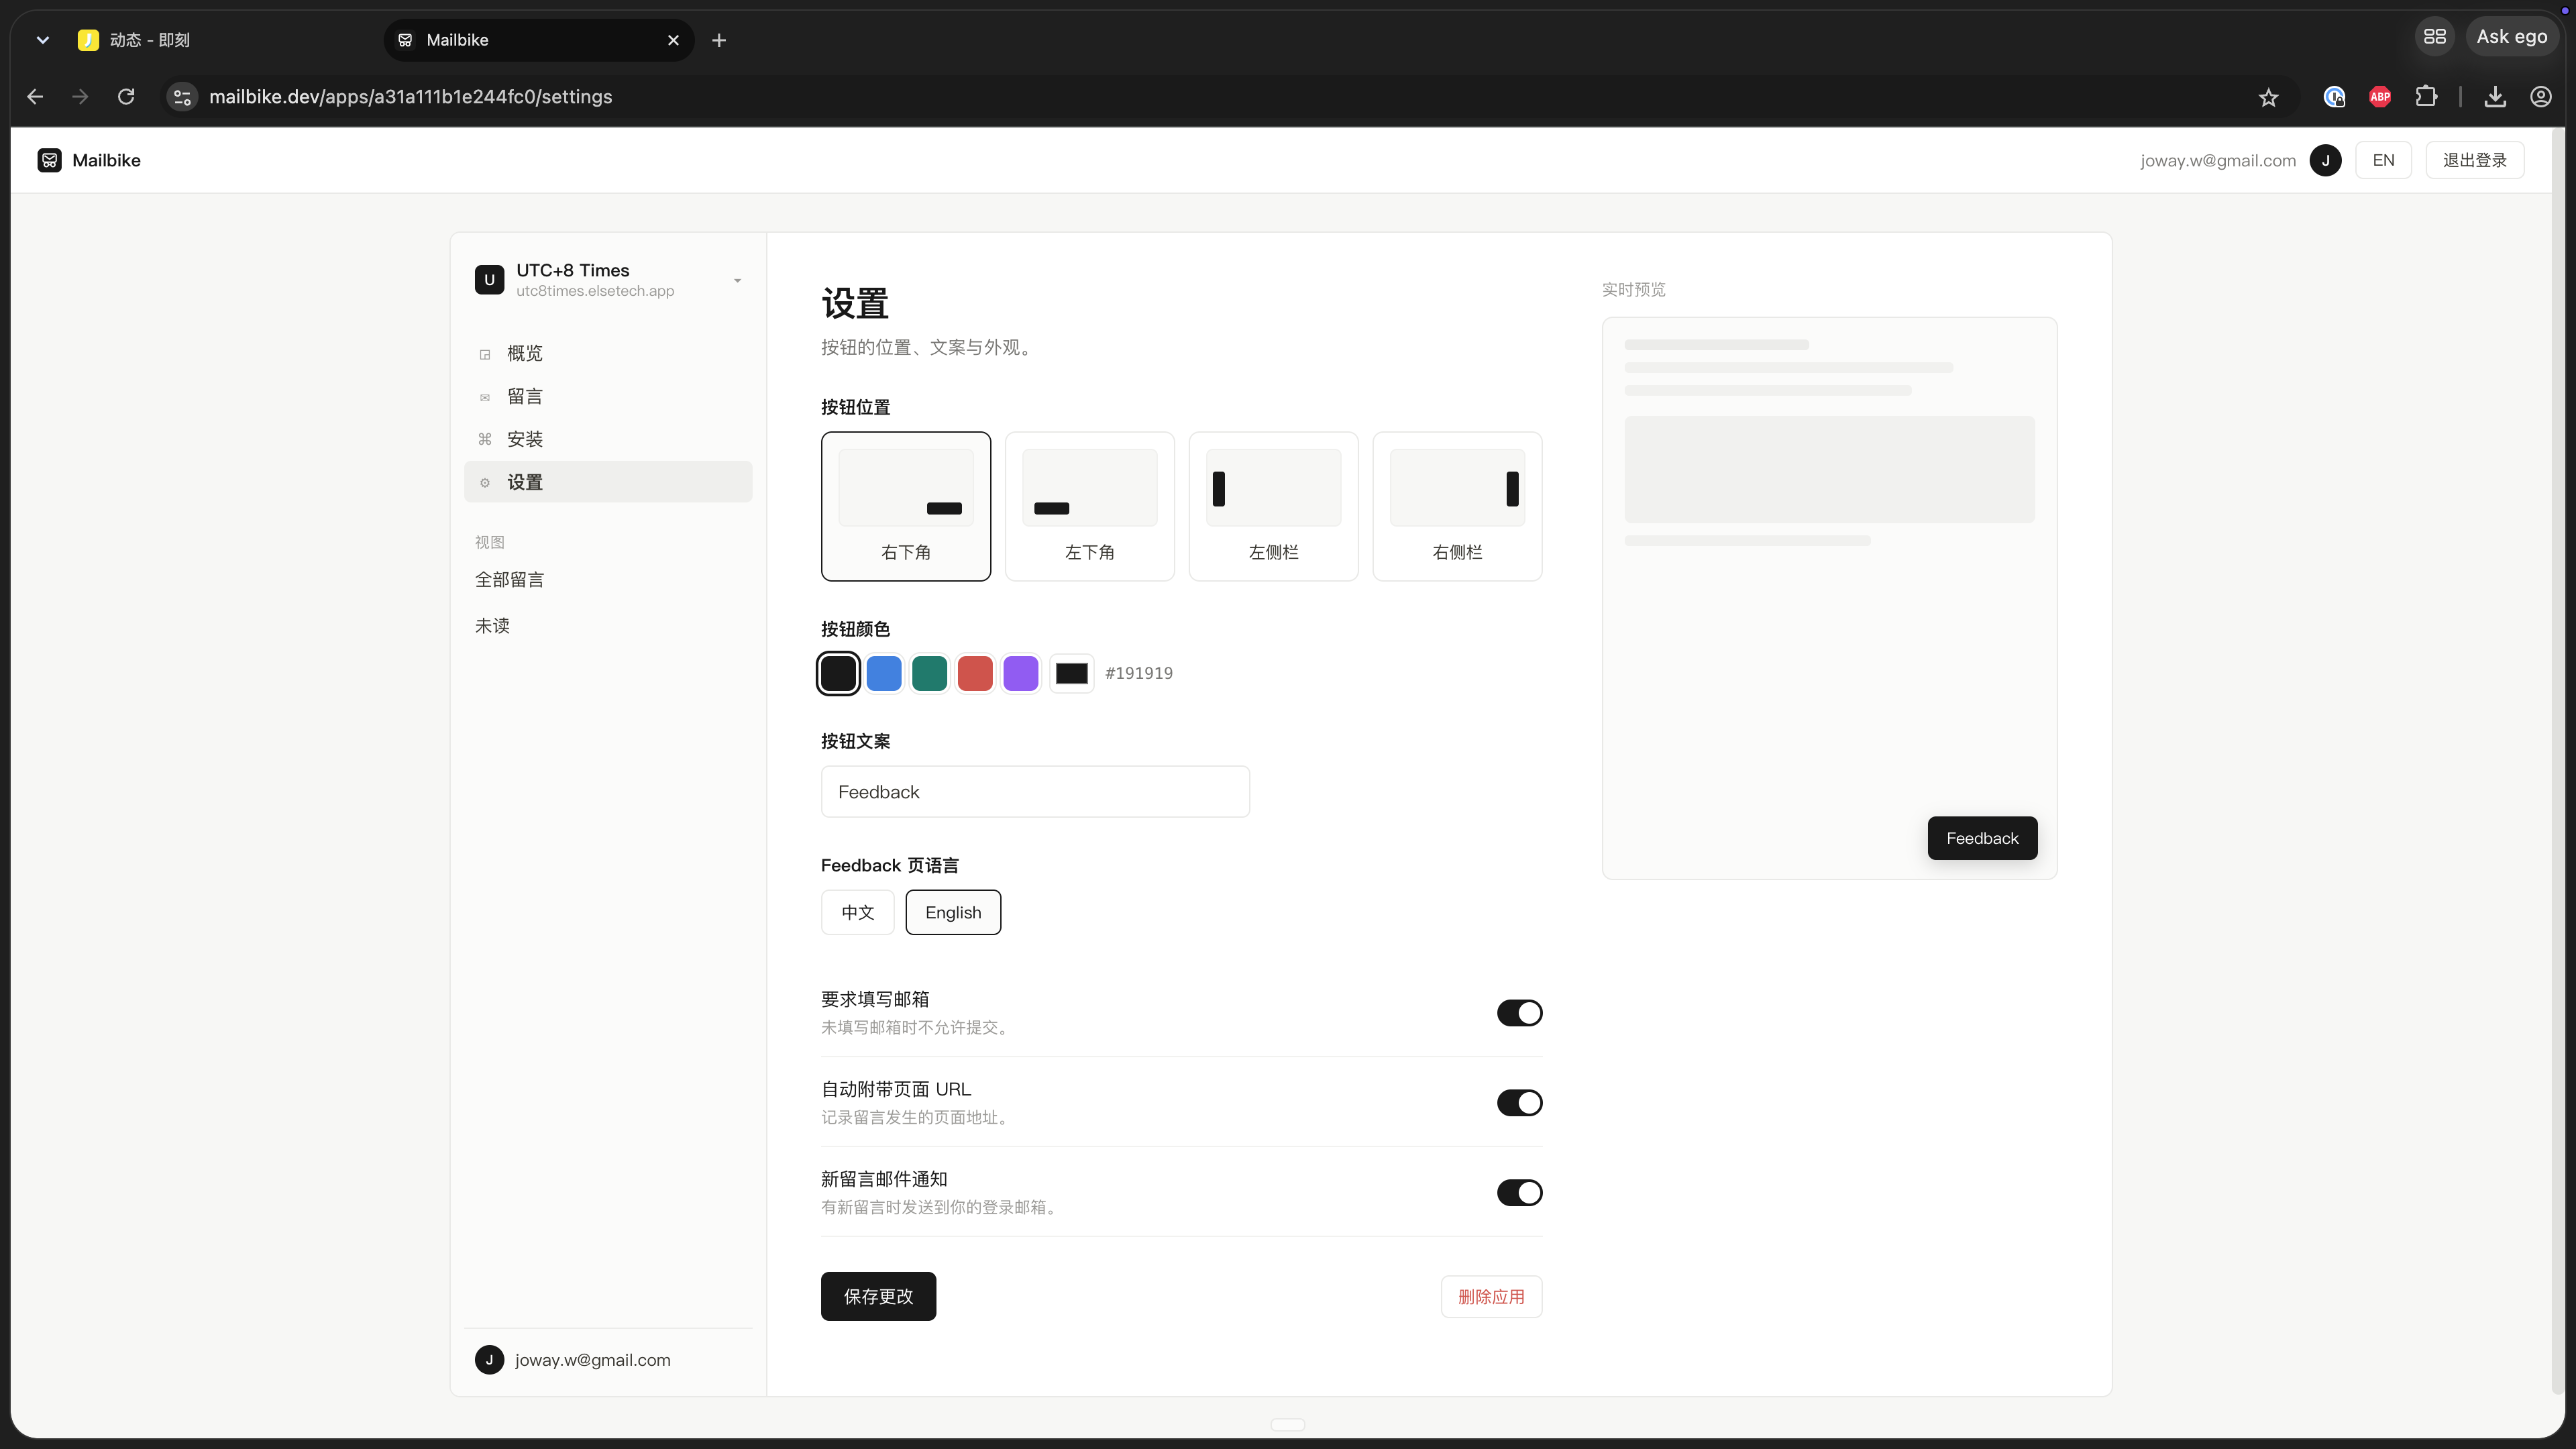Click the joway.w@gmail.com text at sidebar bottom
The image size is (2576, 1449).
[593, 1360]
